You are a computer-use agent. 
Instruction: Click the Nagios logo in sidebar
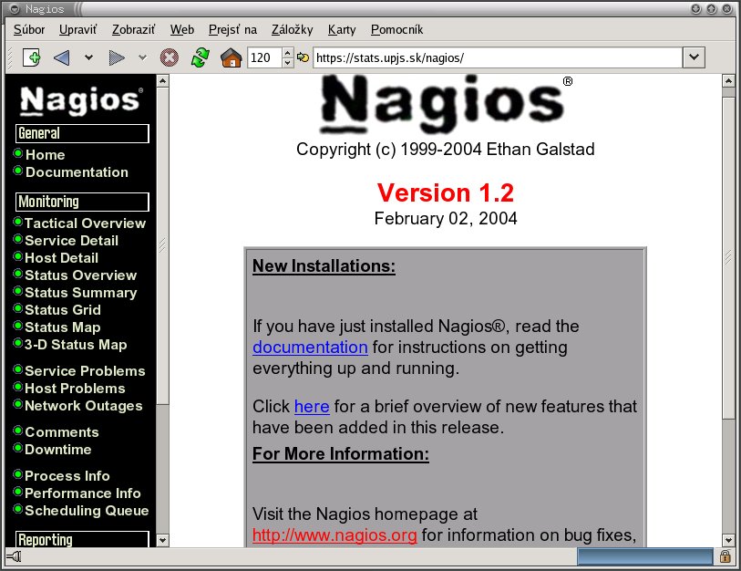81,100
